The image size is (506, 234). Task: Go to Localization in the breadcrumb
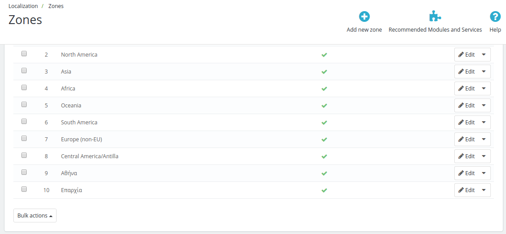click(23, 6)
